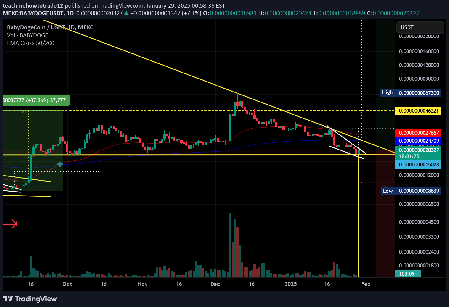This screenshot has width=449, height=307.
Task: Click the 0.0000000067300 high price label
Action: point(419,93)
